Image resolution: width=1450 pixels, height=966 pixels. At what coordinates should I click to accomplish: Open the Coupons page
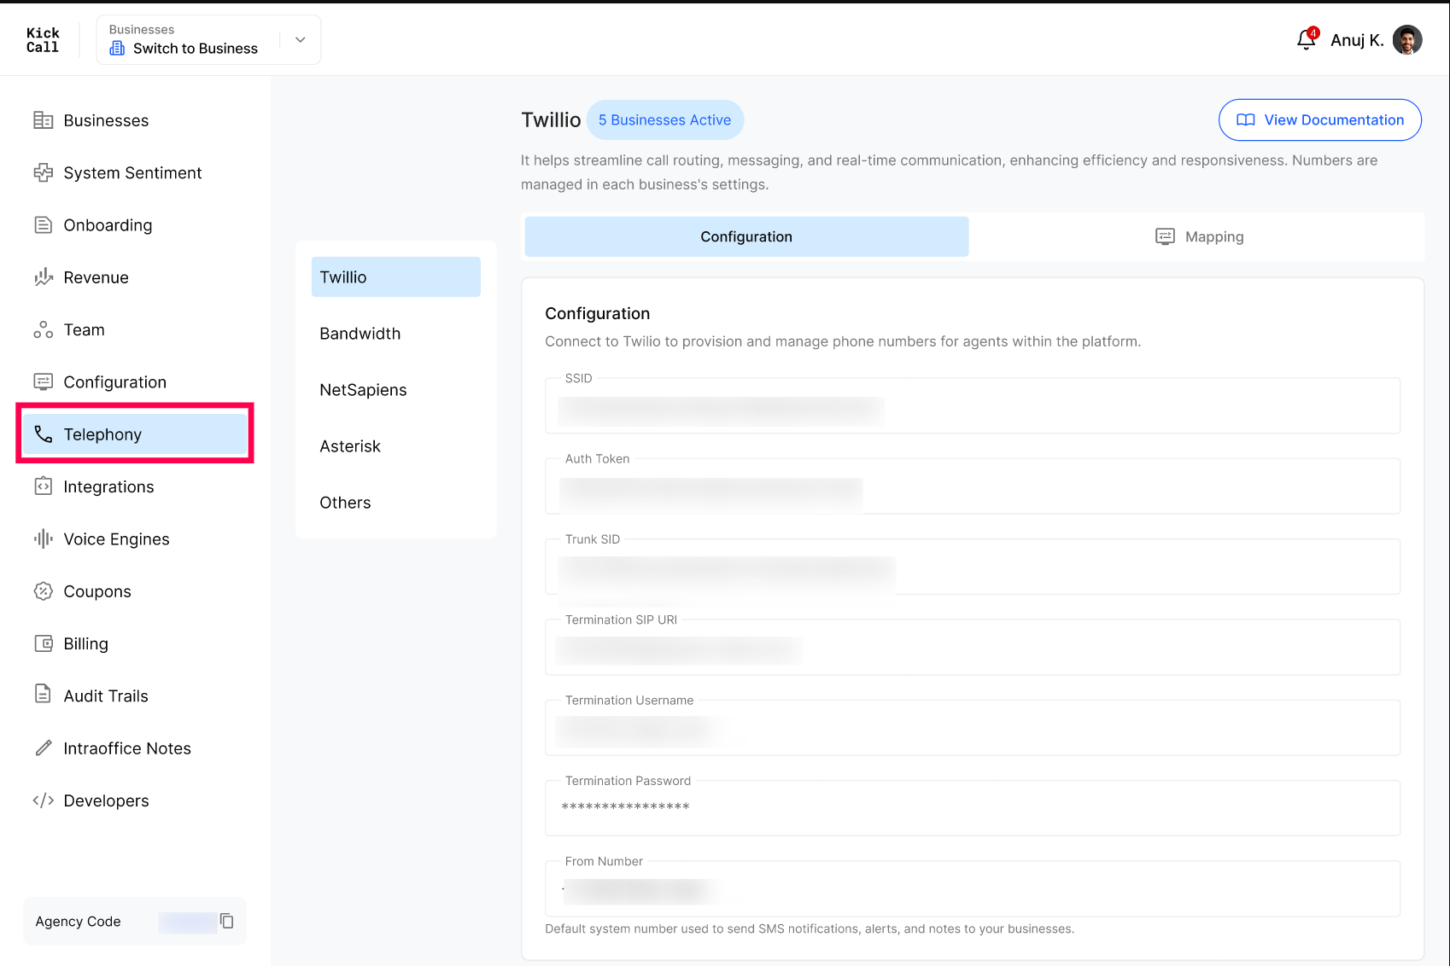coord(135,591)
